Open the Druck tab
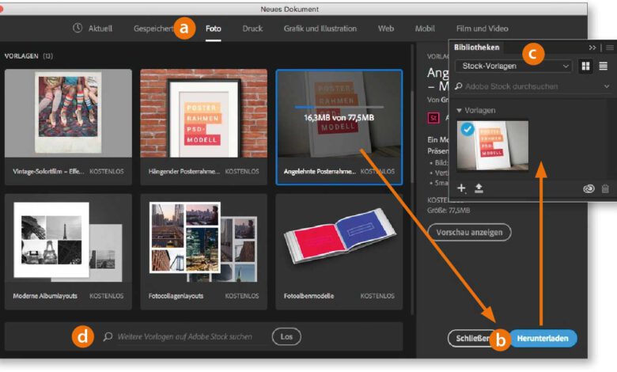 [x=252, y=28]
